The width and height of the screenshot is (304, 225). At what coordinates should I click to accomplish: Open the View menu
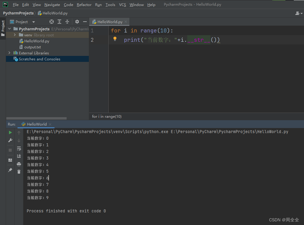[x=37, y=5]
